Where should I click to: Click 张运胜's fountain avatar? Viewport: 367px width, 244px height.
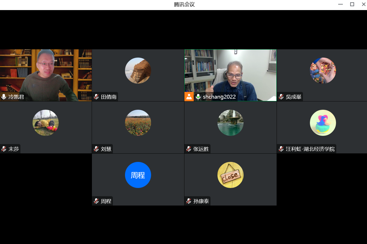tap(230, 123)
